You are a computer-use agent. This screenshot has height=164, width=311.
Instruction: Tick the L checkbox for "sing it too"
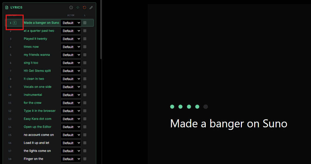coord(85,63)
